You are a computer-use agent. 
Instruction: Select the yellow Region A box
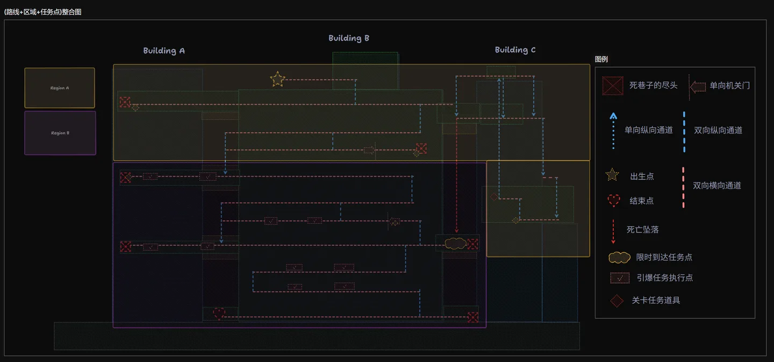tap(60, 88)
